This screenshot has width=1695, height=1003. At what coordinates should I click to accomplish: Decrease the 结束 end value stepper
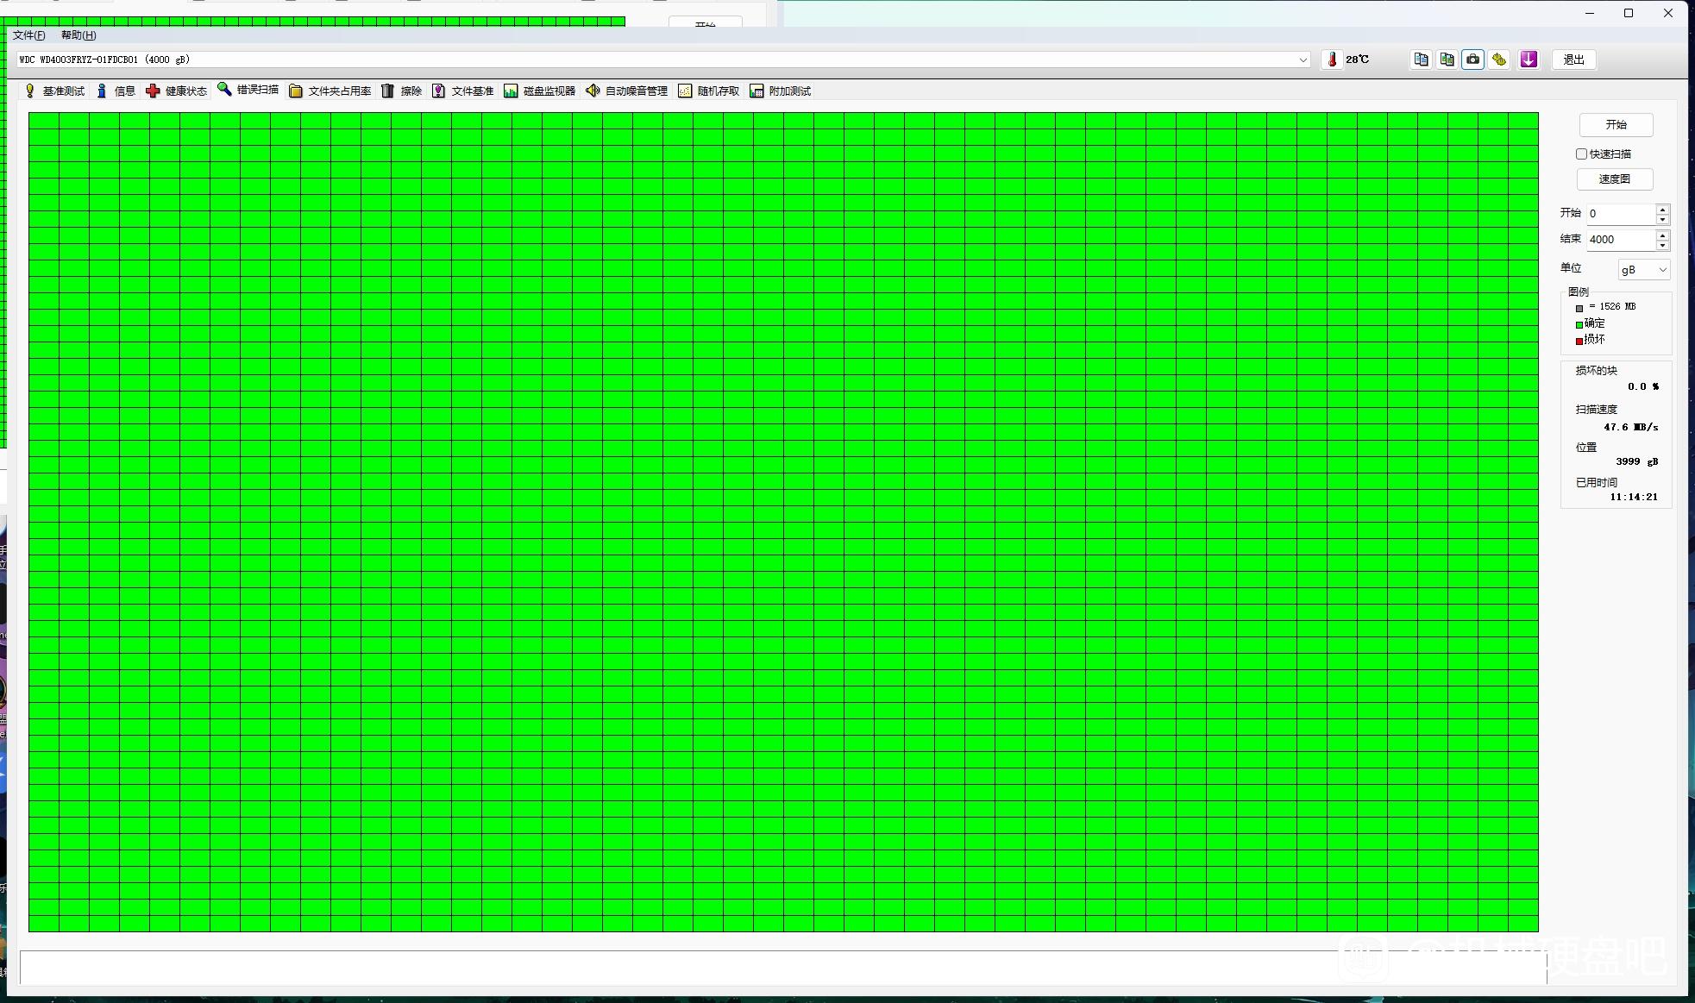pos(1662,245)
